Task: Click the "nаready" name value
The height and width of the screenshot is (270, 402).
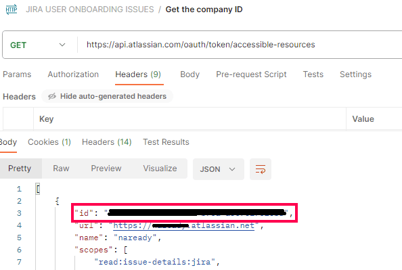Action: coord(135,238)
